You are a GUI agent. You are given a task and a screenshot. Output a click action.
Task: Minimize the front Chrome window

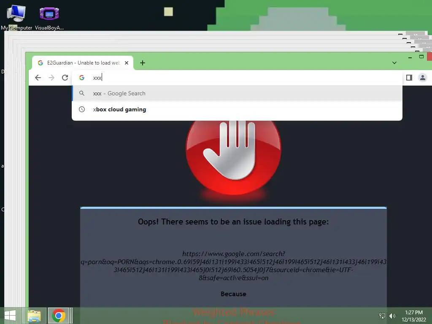tap(410, 57)
